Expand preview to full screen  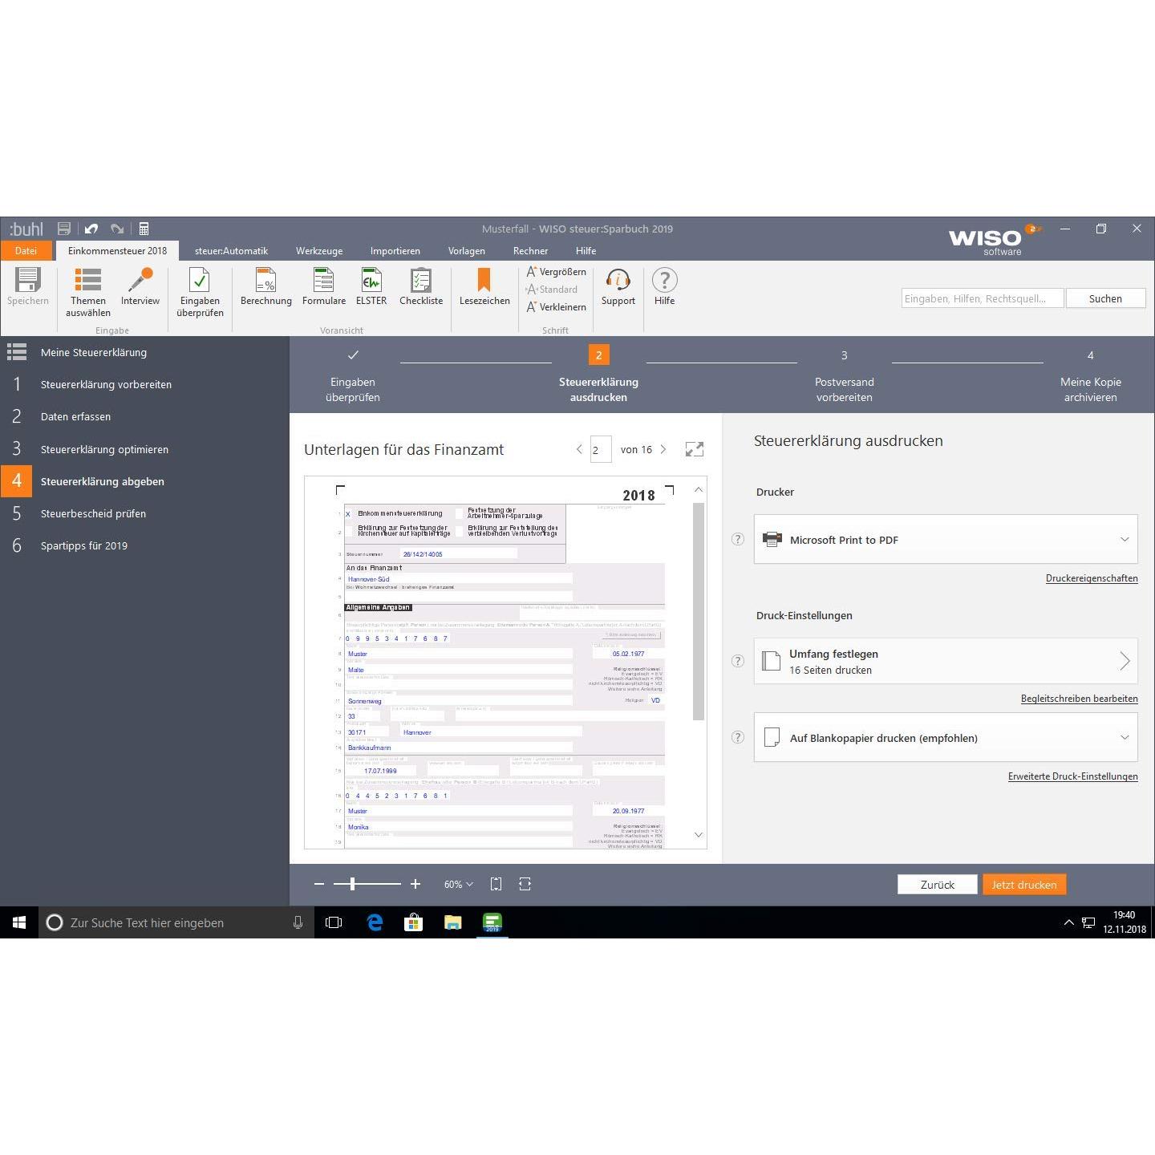tap(695, 450)
